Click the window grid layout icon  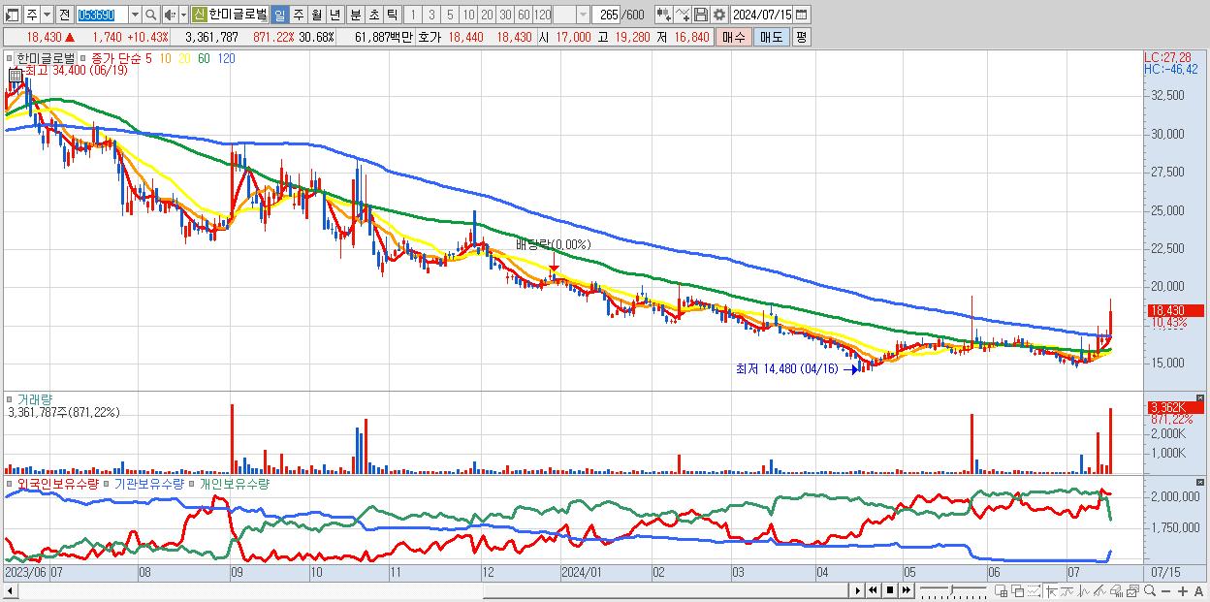pos(1001,590)
